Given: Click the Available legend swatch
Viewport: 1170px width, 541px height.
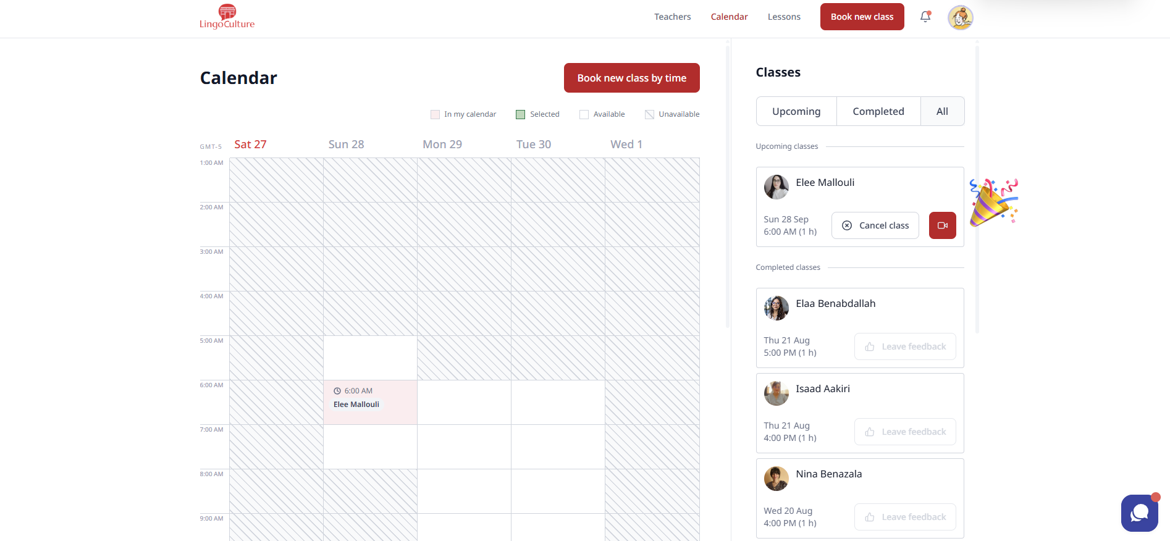Looking at the screenshot, I should point(584,114).
